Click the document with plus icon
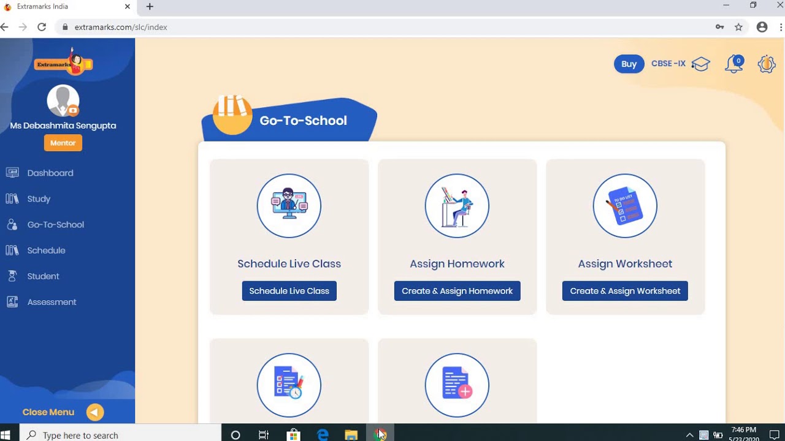The height and width of the screenshot is (441, 785). coord(457,385)
